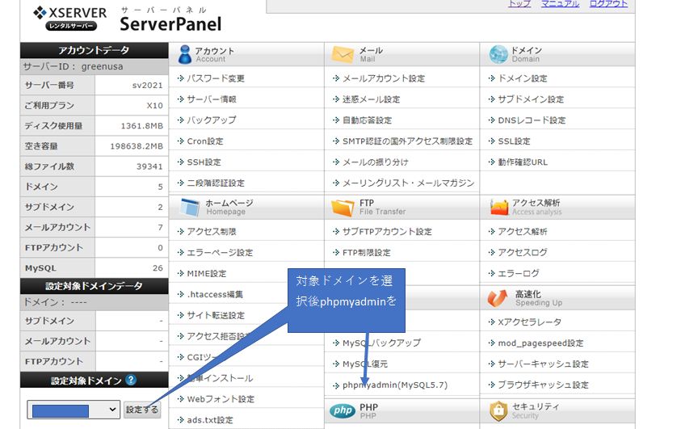Open the トップ link
The width and height of the screenshot is (681, 429).
pyautogui.click(x=519, y=4)
